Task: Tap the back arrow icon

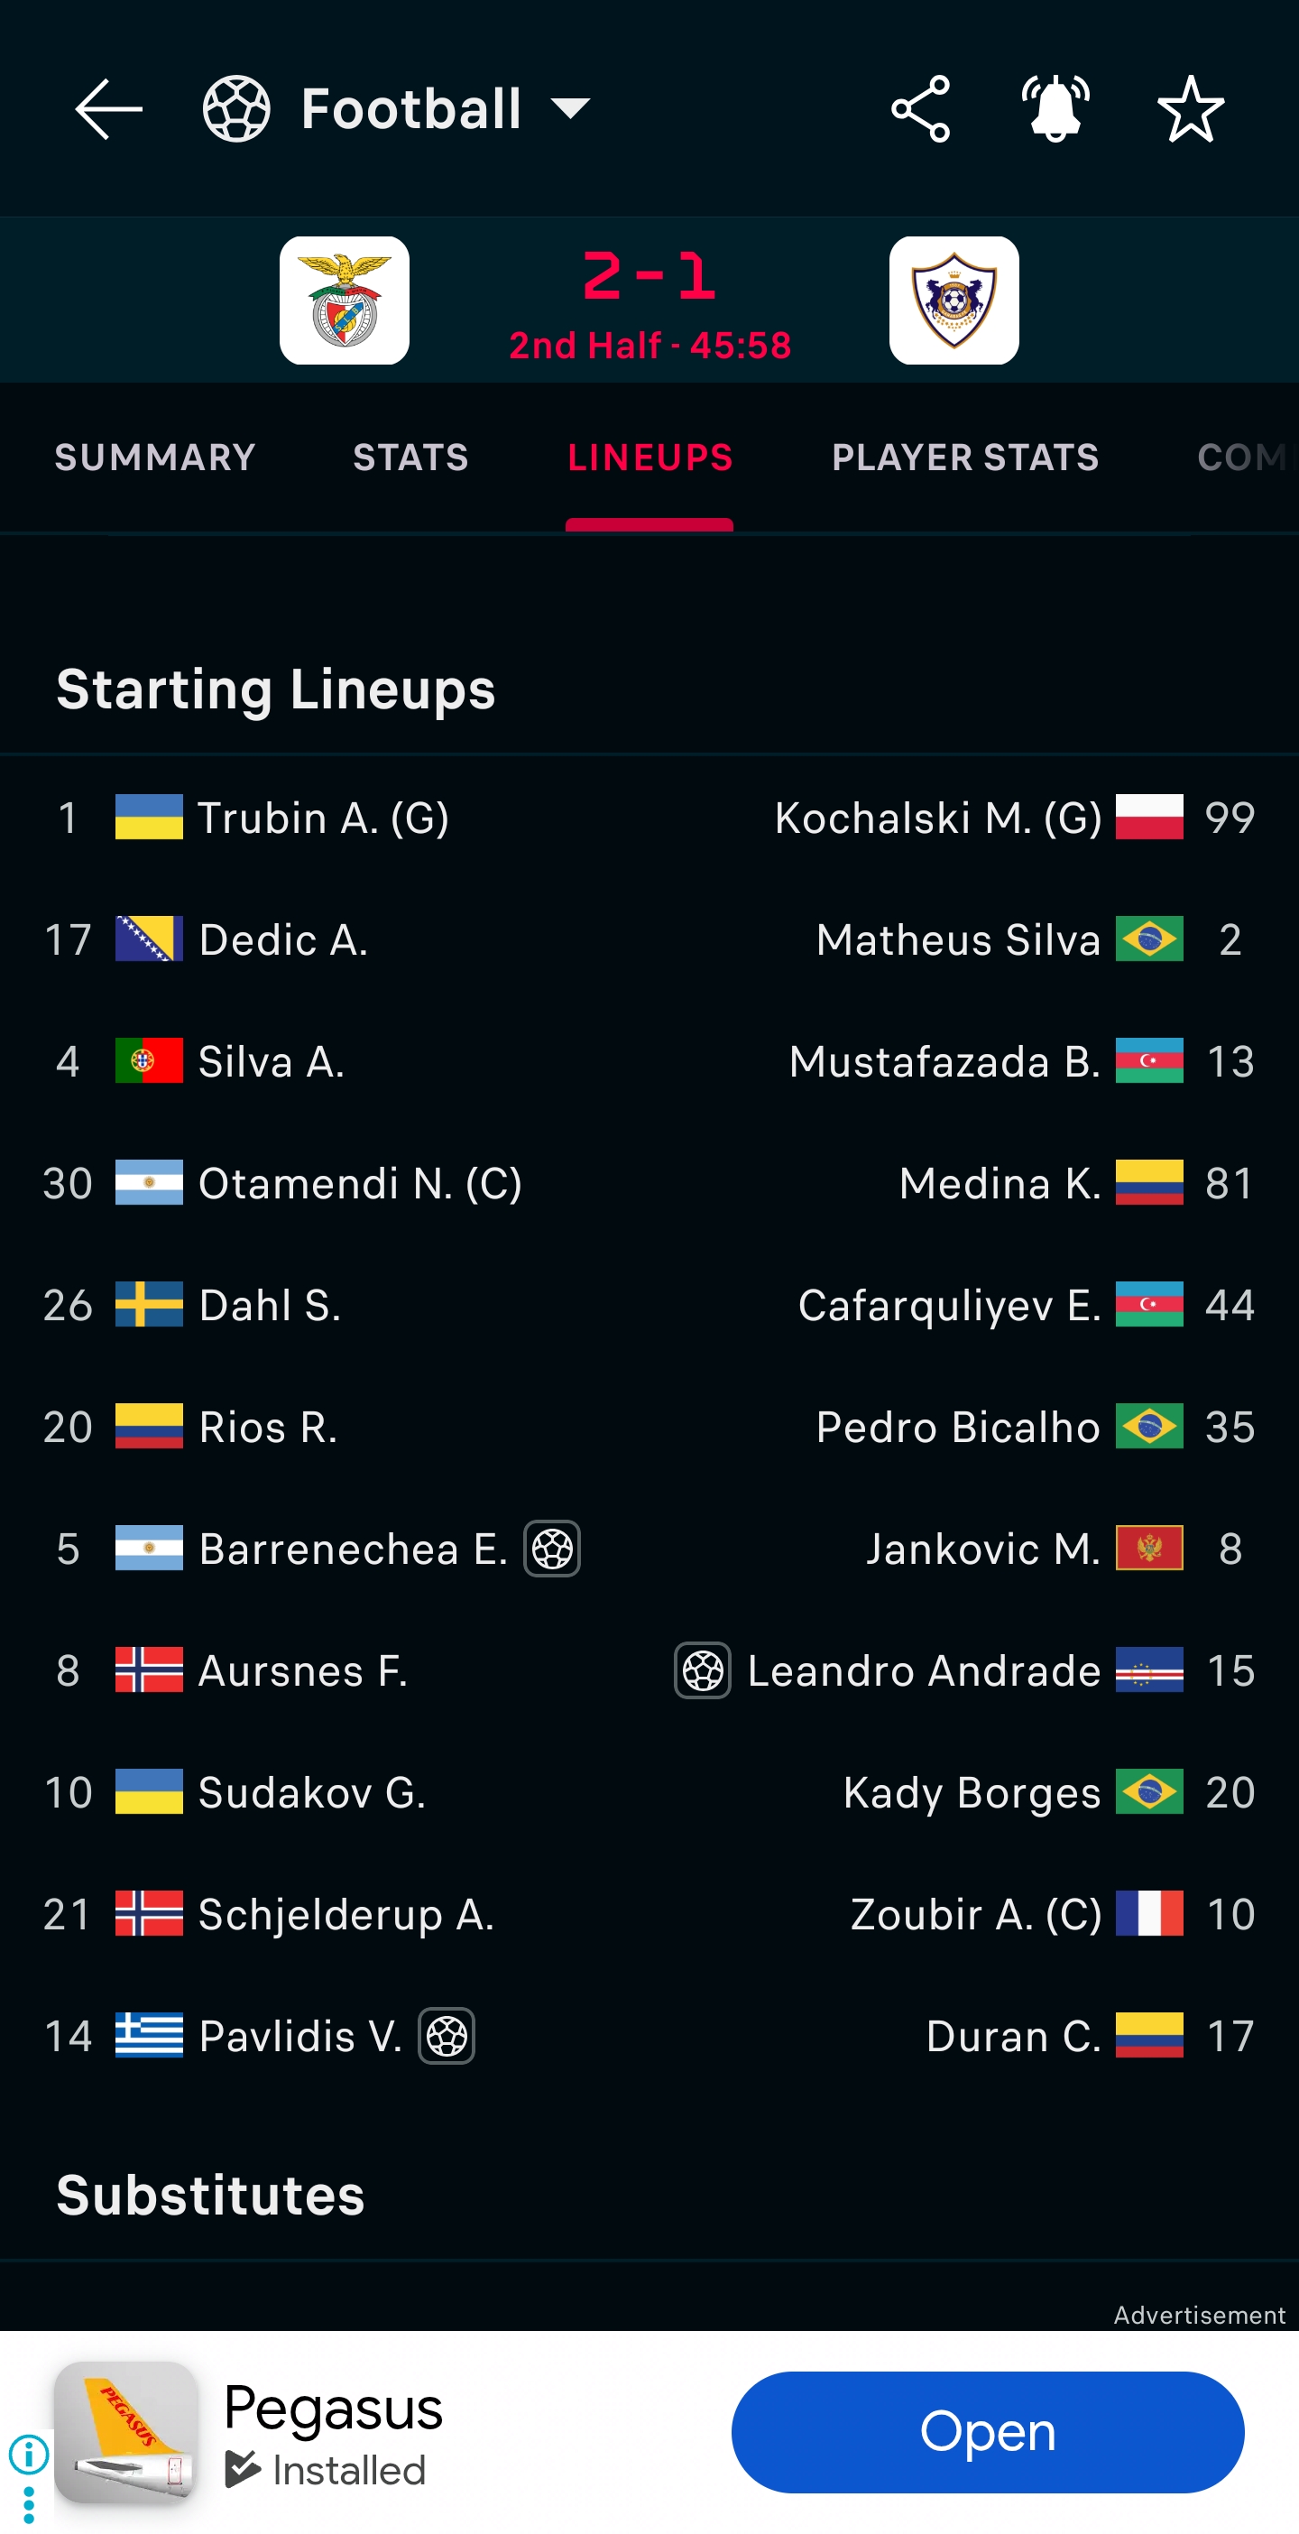Action: pos(108,108)
